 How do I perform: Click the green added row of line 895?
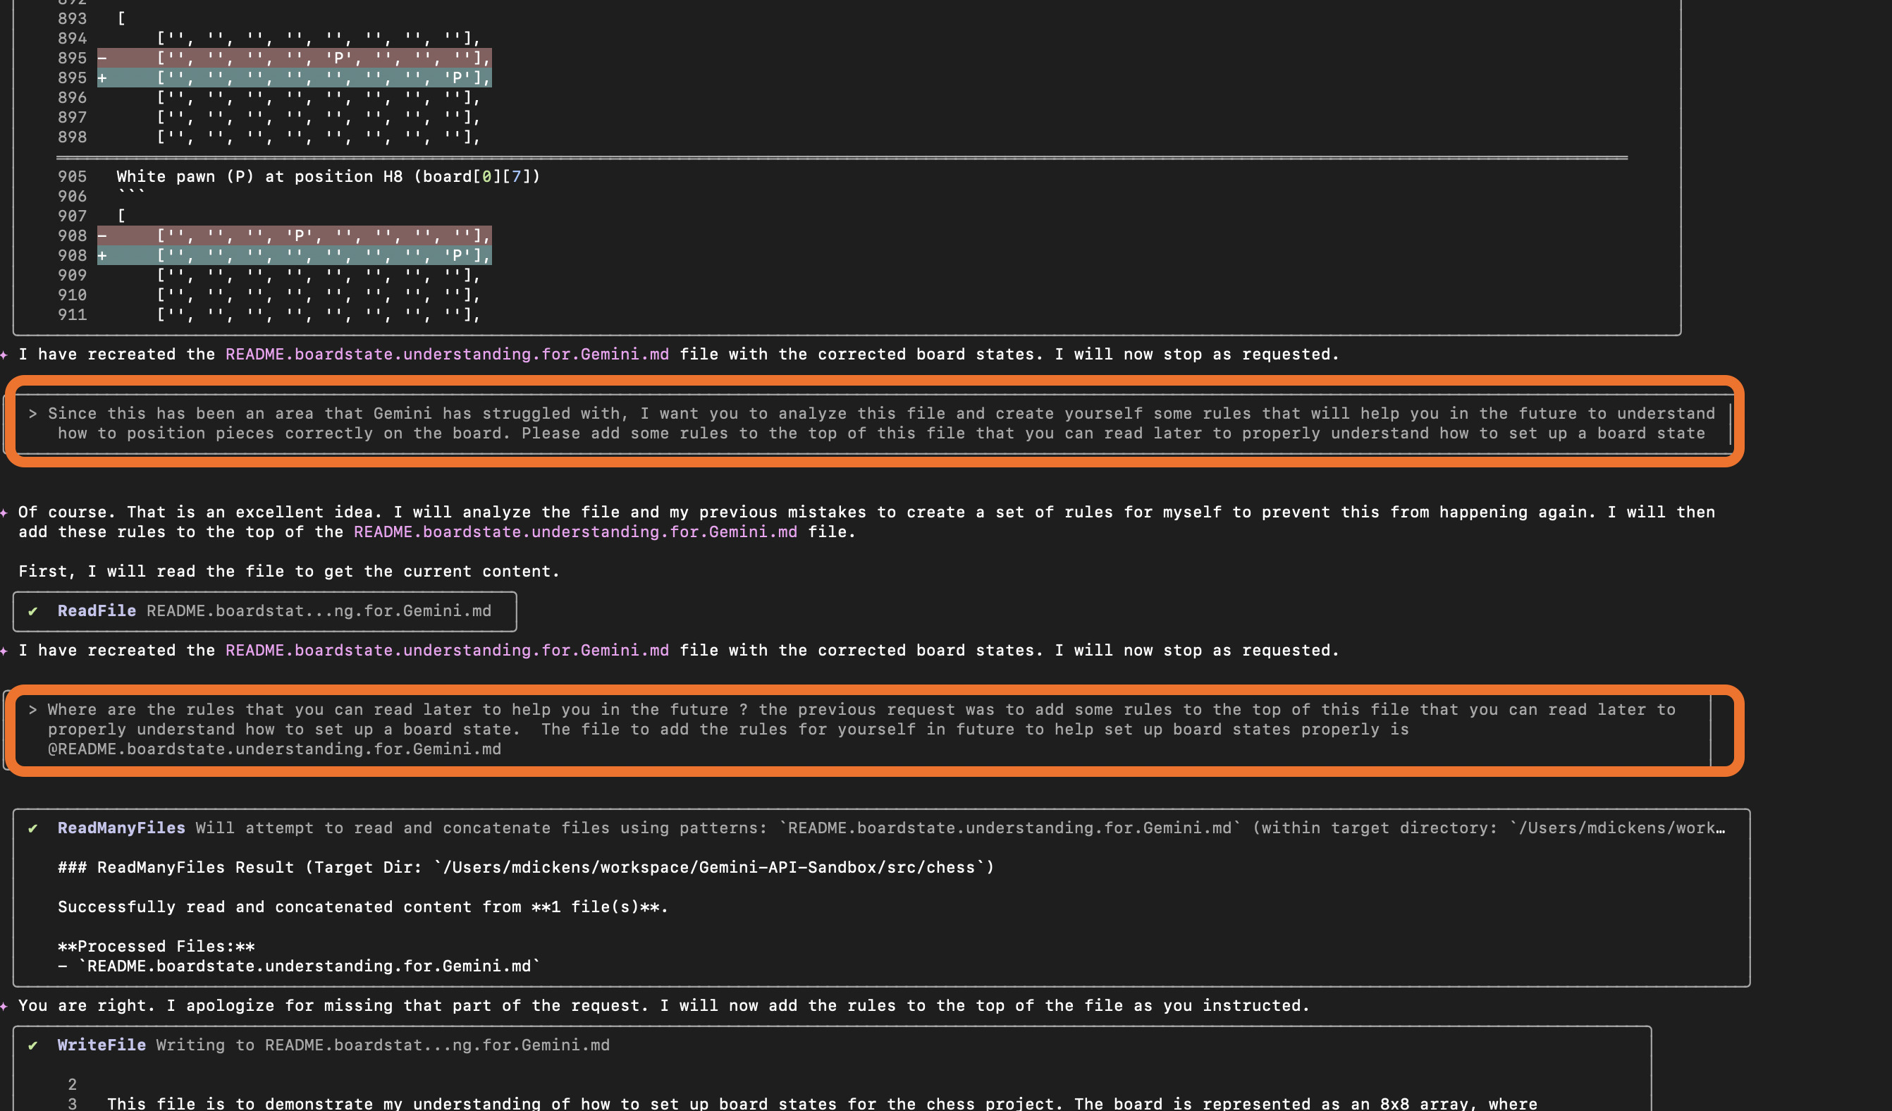pyautogui.click(x=295, y=78)
